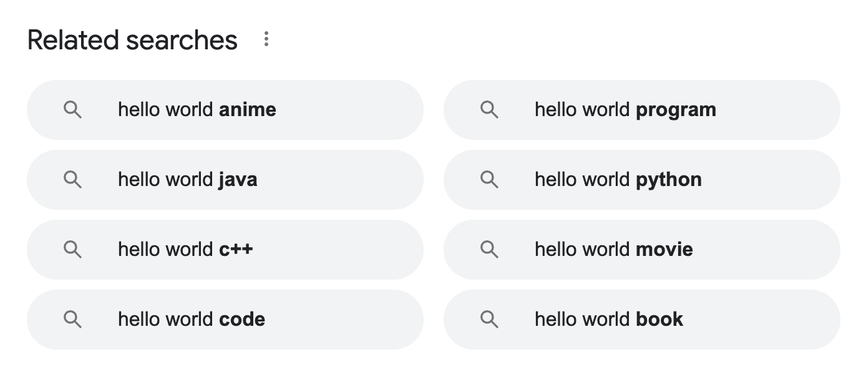Click the bold word anime in suggestion

pos(248,110)
